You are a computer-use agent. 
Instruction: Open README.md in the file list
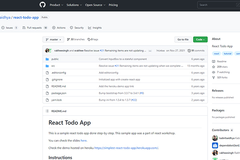tap(59, 86)
